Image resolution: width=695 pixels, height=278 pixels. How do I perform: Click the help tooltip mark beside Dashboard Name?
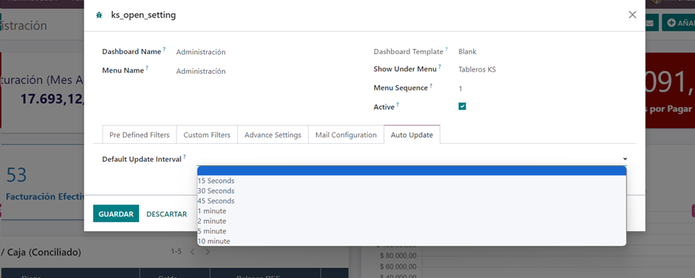[164, 49]
